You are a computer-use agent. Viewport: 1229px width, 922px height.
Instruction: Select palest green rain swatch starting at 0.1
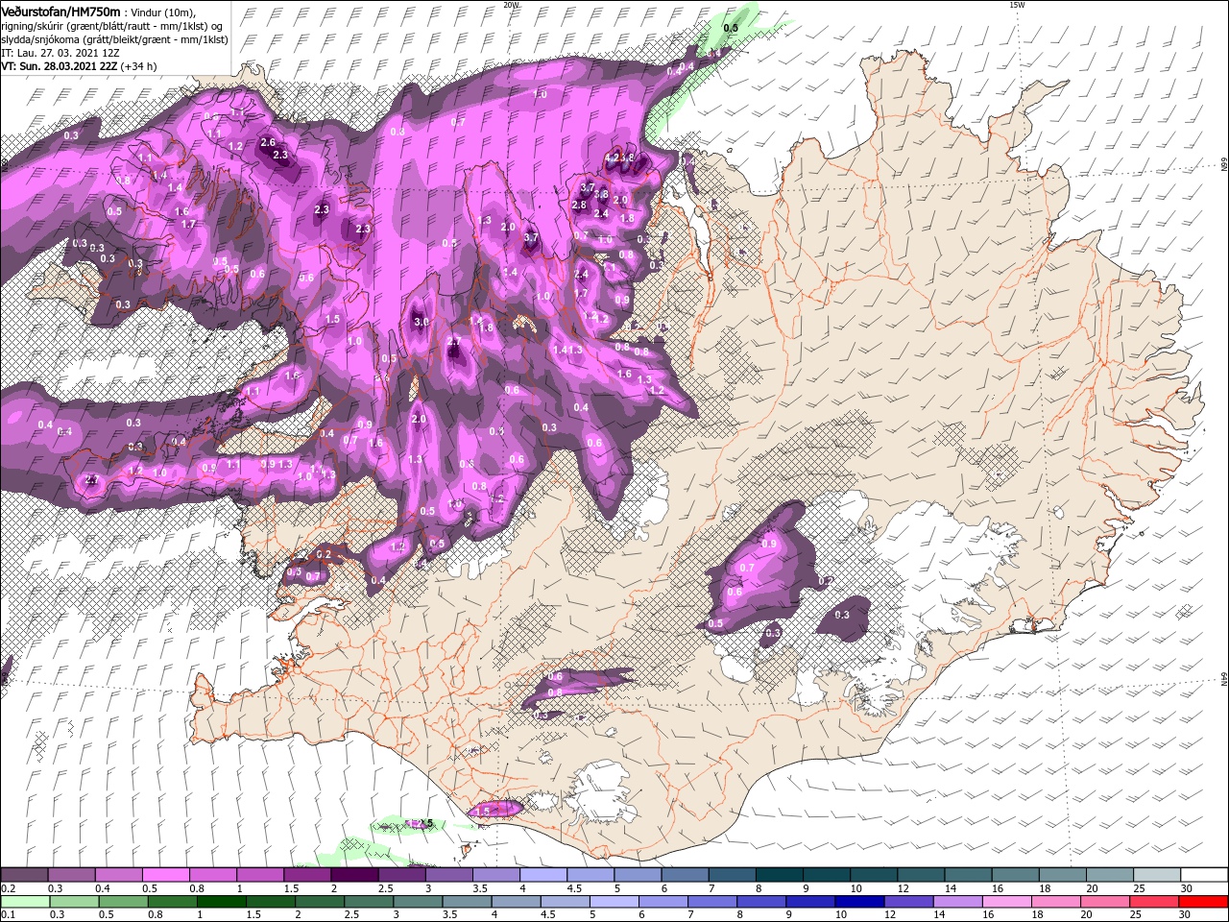coord(24,902)
